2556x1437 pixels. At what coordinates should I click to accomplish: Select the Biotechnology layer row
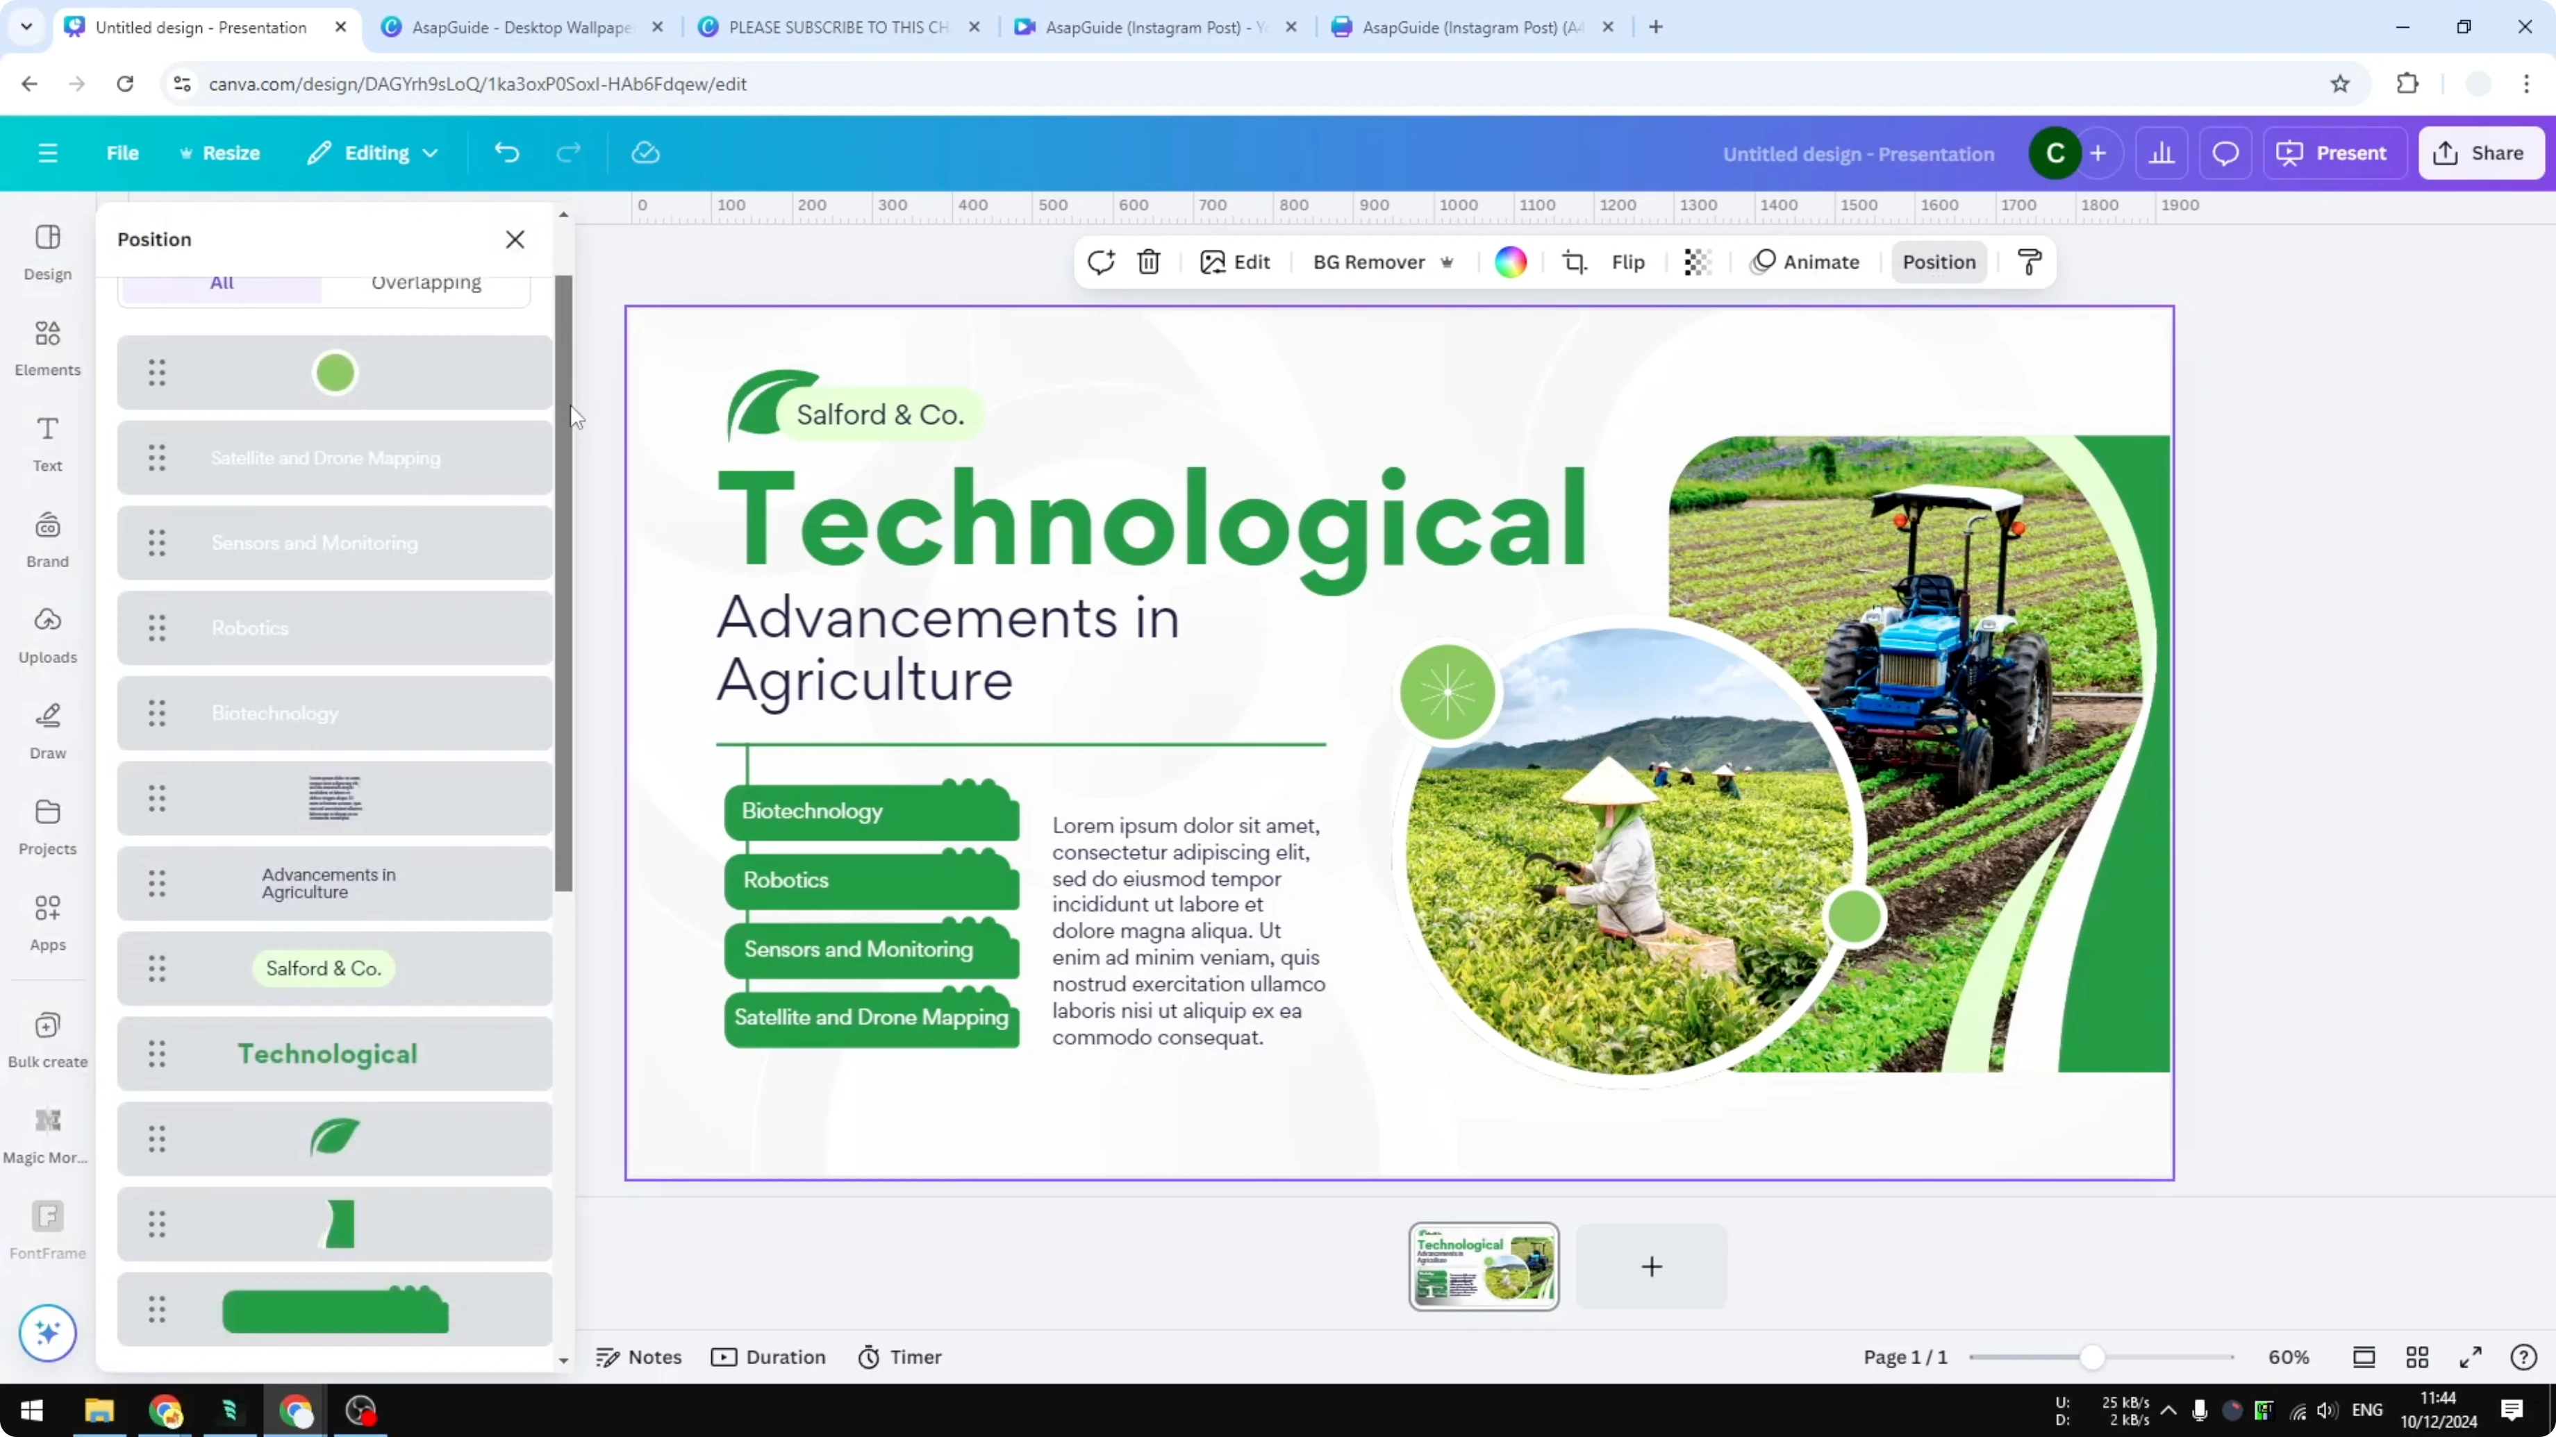[x=334, y=713]
